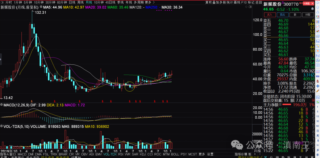This screenshot has height=158, width=320.
Task: Select the pencil drawing tool sidebar icon
Action: point(317,90)
